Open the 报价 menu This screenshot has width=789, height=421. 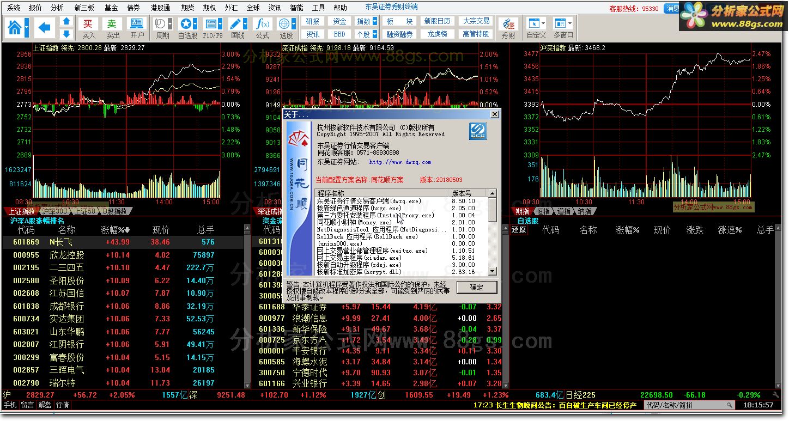click(35, 8)
